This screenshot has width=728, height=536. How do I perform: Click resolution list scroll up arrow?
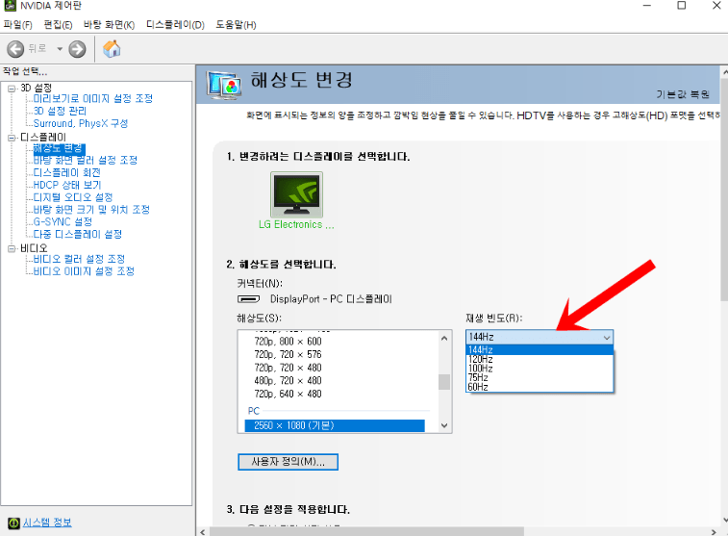[x=444, y=338]
